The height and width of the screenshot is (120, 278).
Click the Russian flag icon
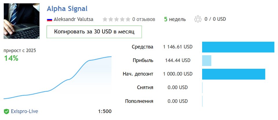(x=49, y=20)
